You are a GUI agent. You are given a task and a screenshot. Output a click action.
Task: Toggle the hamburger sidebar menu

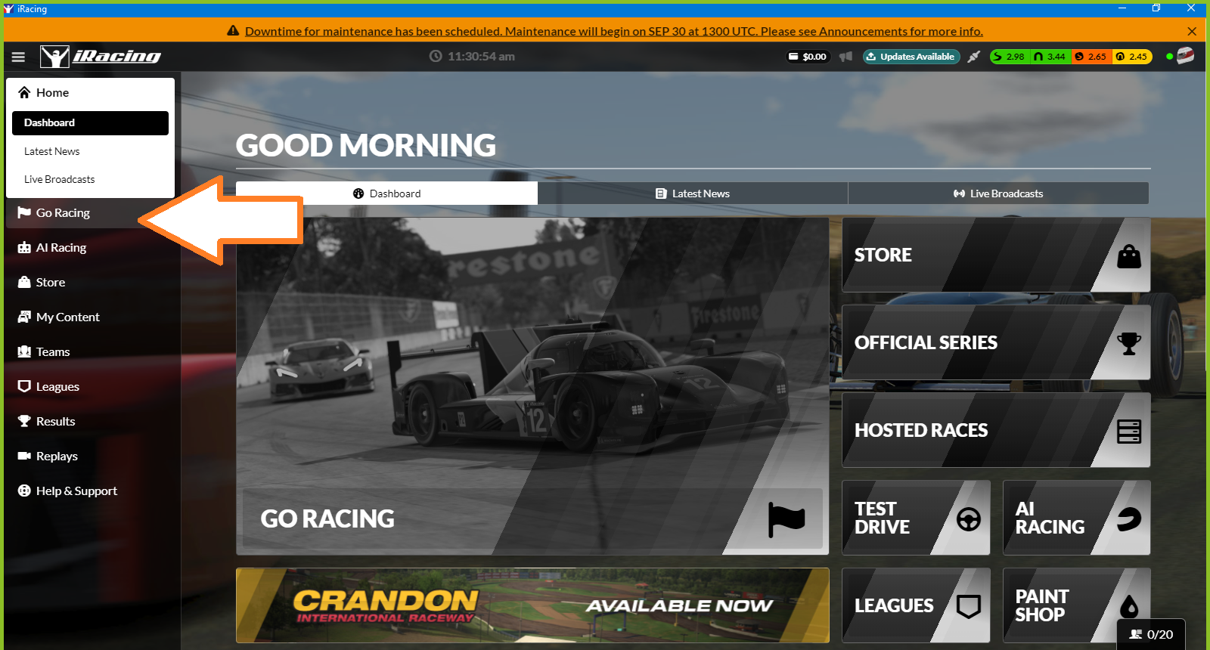pyautogui.click(x=19, y=57)
